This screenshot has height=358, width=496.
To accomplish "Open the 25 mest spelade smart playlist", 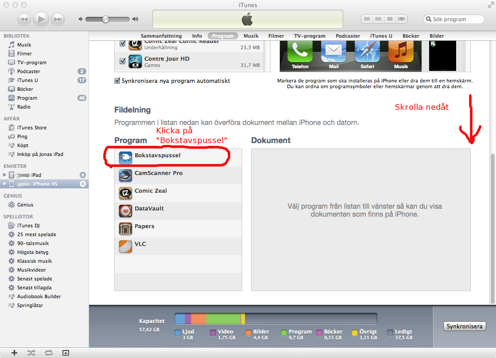I will coord(44,234).
